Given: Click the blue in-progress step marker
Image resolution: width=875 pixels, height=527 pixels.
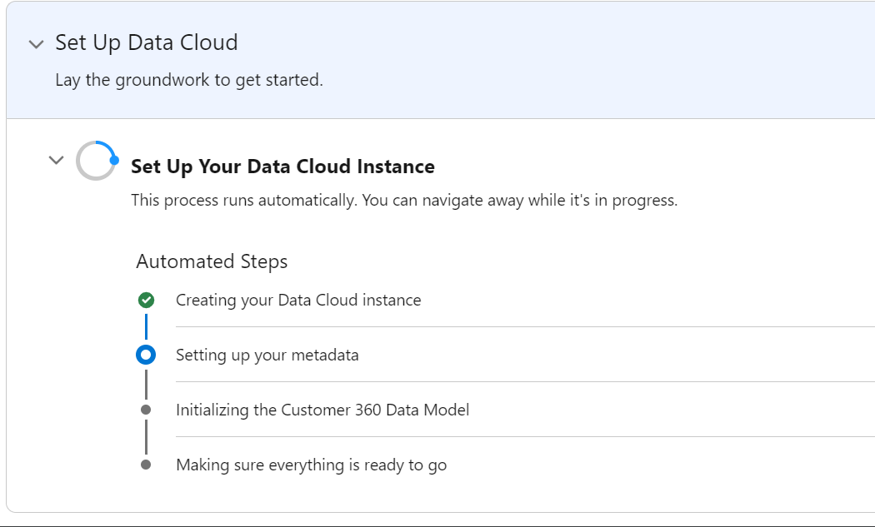Looking at the screenshot, I should point(146,355).
